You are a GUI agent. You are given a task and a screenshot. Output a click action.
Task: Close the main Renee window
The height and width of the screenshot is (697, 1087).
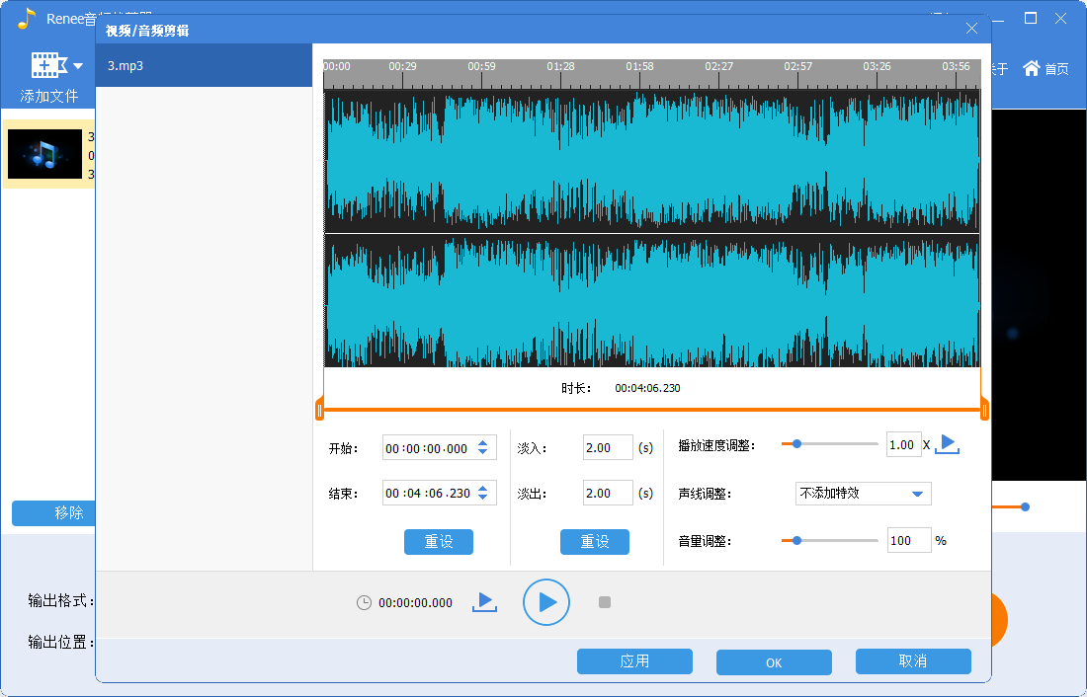pyautogui.click(x=1060, y=18)
